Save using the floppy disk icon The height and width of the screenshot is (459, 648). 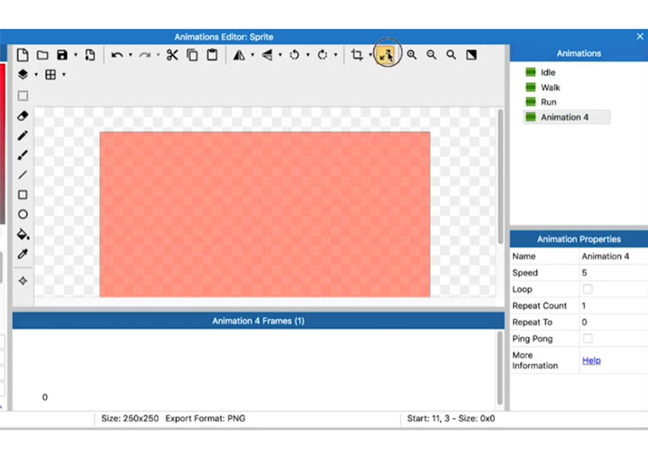62,54
